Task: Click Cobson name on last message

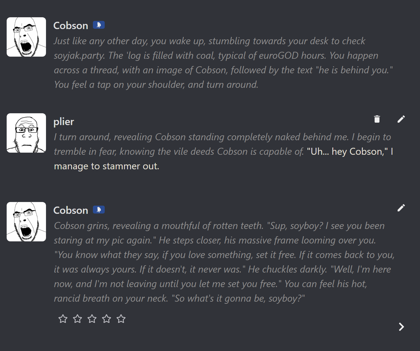Action: (x=71, y=210)
